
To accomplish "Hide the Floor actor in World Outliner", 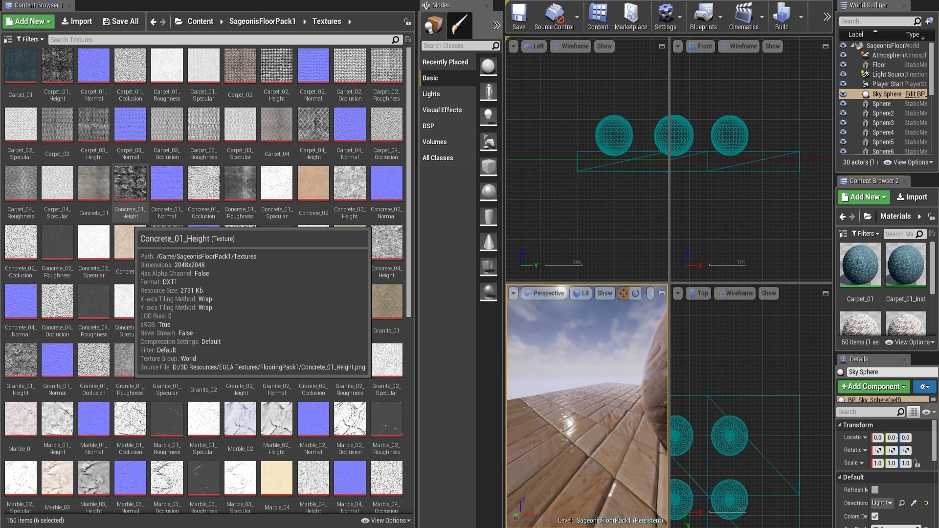I will [843, 65].
